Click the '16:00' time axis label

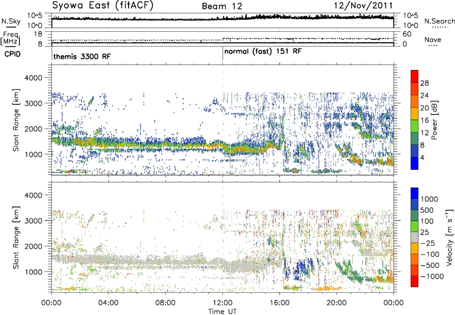click(x=279, y=303)
